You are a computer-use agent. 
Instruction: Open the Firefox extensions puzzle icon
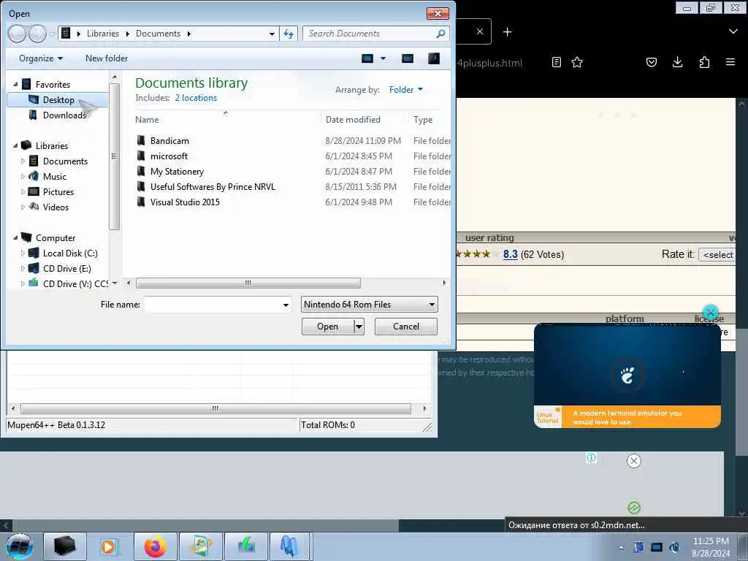[x=704, y=62]
